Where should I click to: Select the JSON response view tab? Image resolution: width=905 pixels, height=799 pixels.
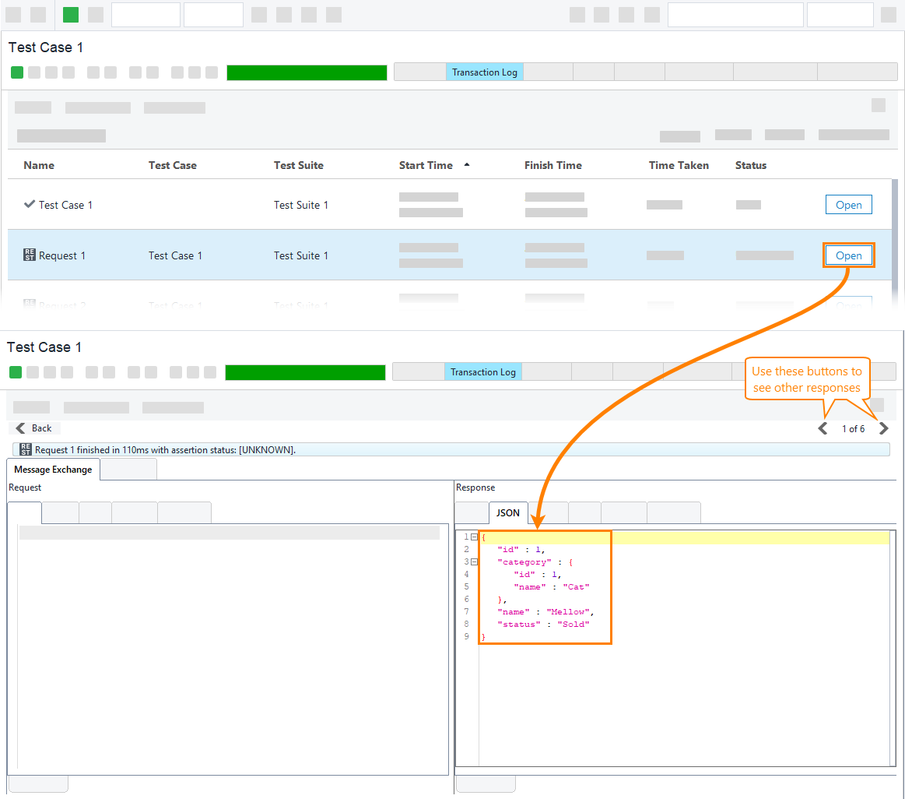507,512
